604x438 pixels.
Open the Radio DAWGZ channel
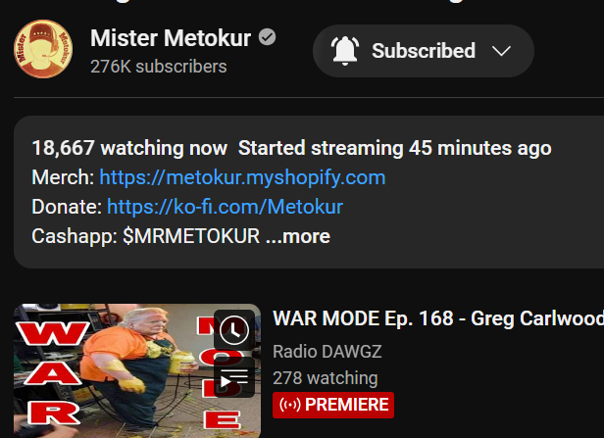point(327,352)
